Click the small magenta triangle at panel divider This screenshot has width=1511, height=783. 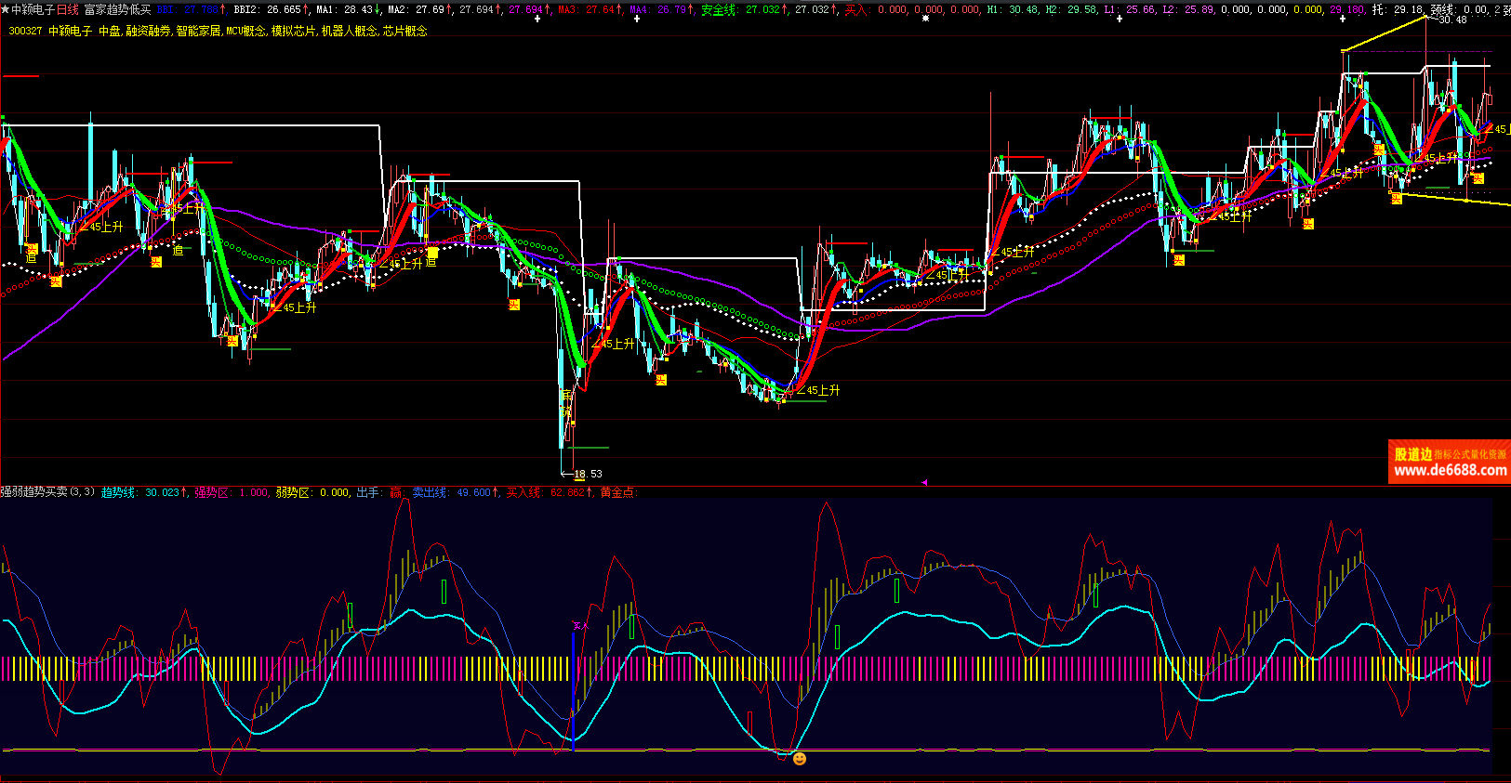tap(924, 482)
